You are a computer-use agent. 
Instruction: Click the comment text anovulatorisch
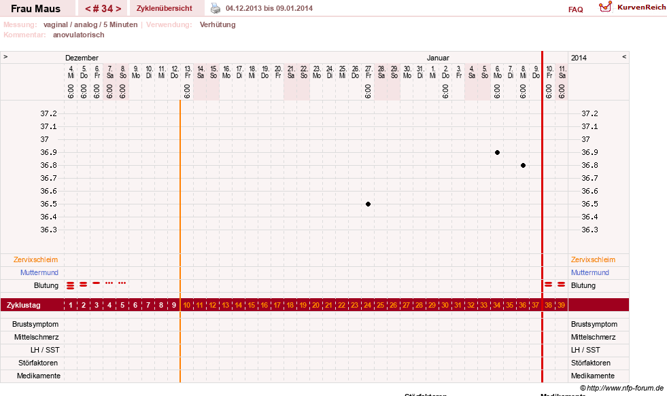click(x=79, y=35)
